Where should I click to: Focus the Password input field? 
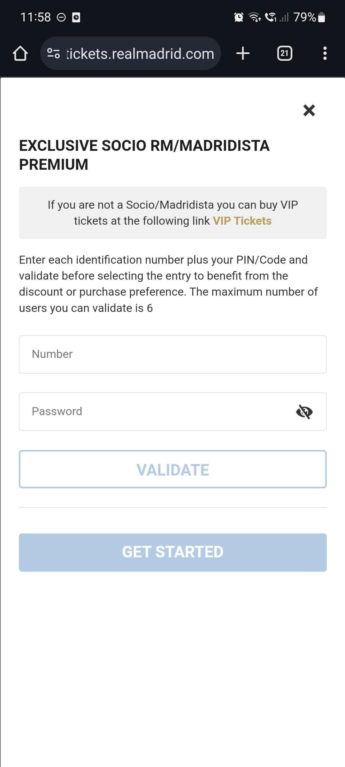click(157, 412)
